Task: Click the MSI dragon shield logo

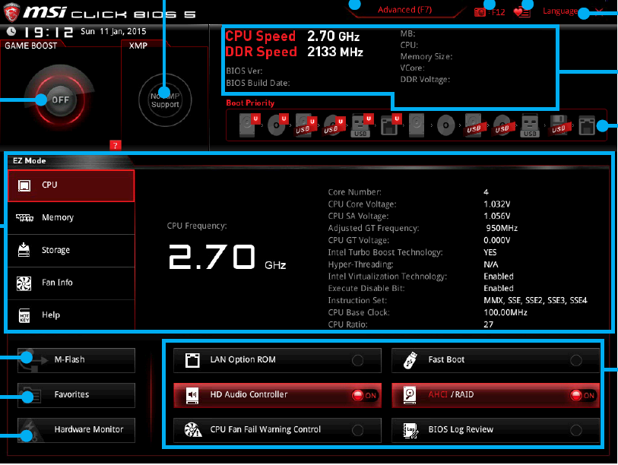Action: point(11,12)
